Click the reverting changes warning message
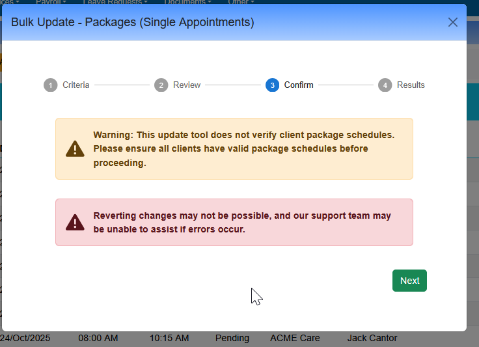The height and width of the screenshot is (347, 479). (x=242, y=222)
